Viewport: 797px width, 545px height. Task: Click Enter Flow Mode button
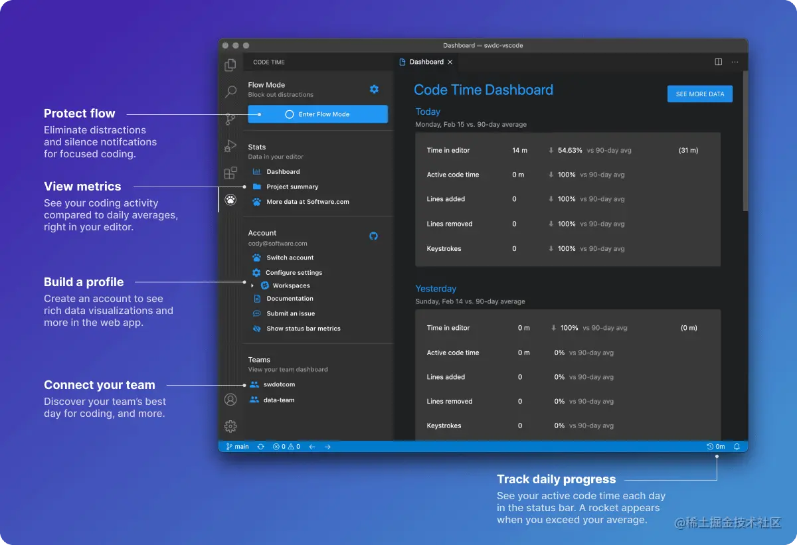317,114
